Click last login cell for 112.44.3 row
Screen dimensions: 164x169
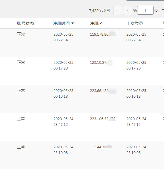coord(136,150)
